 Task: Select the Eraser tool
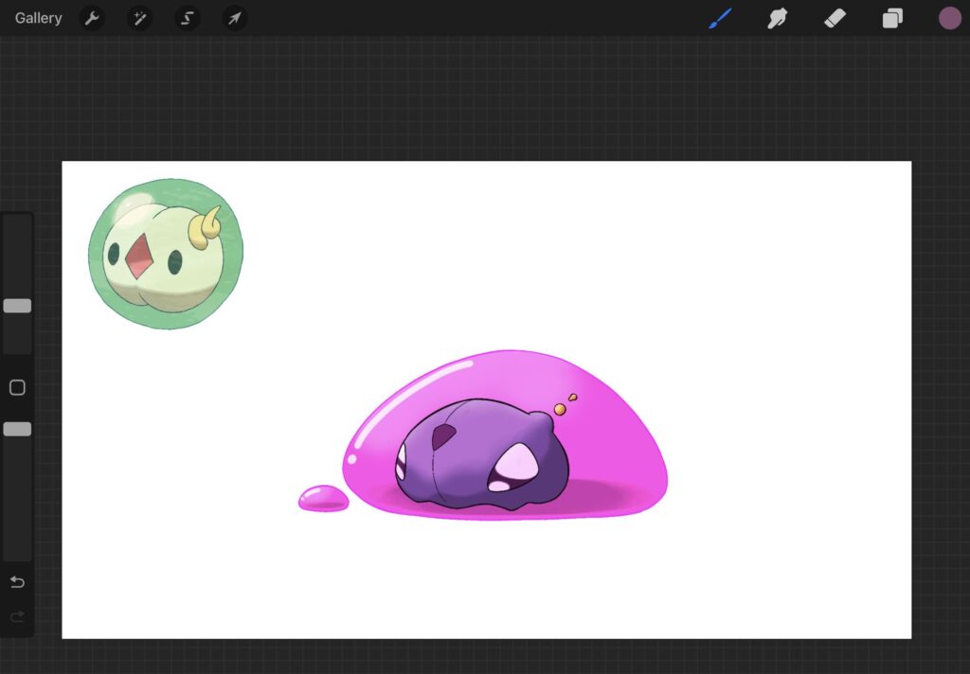(x=835, y=19)
